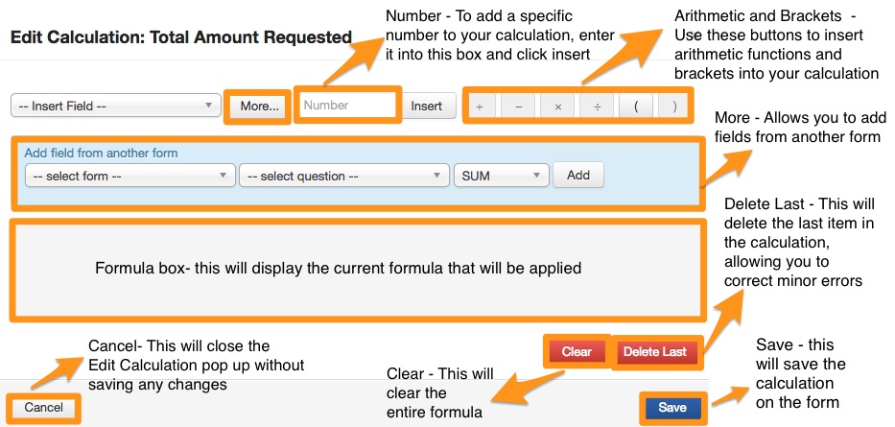Insert an opening bracket
This screenshot has width=895, height=427.
pos(636,107)
